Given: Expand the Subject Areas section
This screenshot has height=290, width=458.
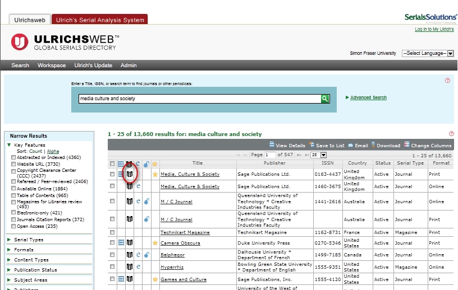Looking at the screenshot, I should click(x=9, y=280).
